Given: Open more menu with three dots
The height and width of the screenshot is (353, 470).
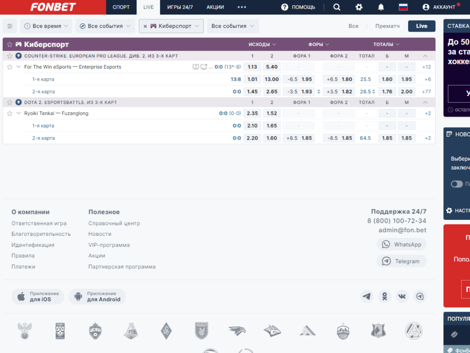Looking at the screenshot, I should tap(242, 7).
